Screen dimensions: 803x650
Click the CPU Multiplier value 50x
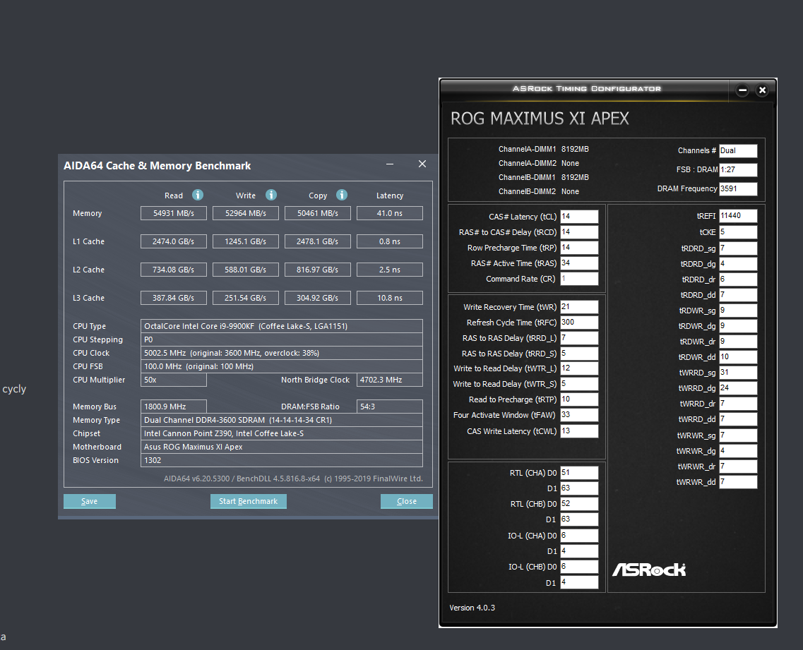[174, 380]
